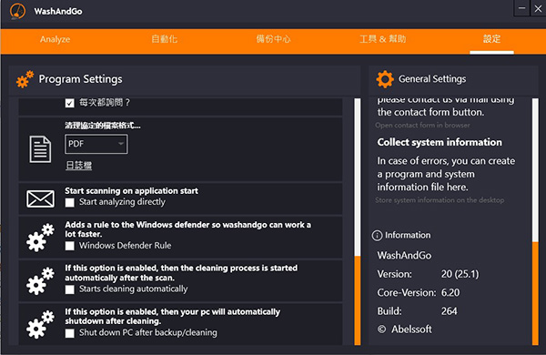Click gears icon beside Windows Defender Rule
The image size is (546, 355).
pos(40,238)
